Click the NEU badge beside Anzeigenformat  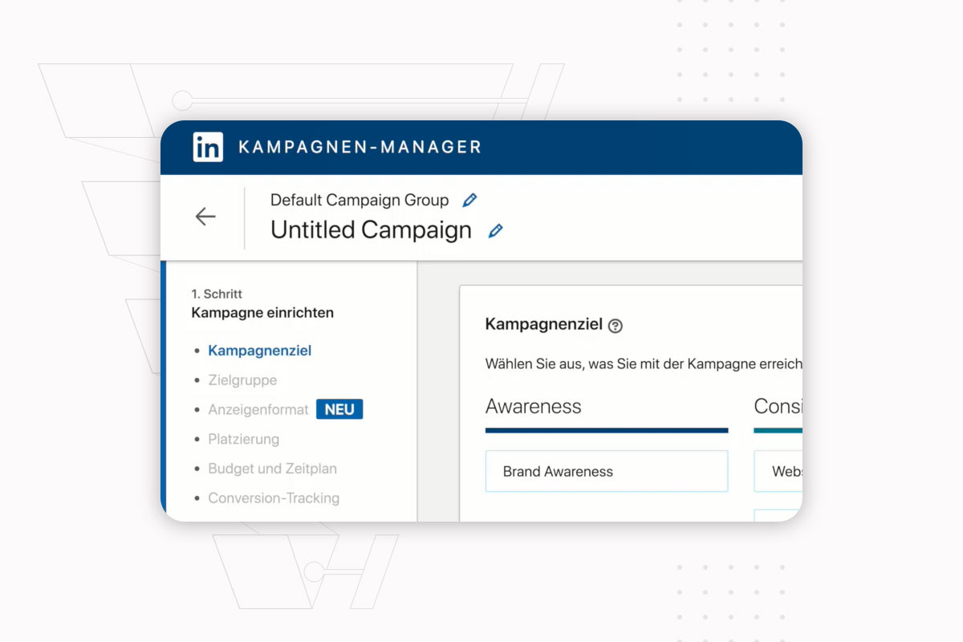(x=339, y=409)
